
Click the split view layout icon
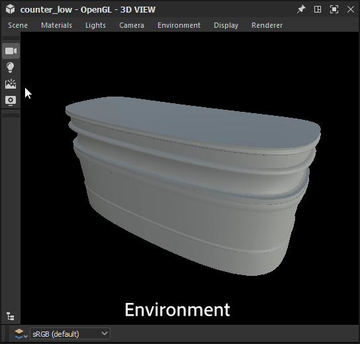click(318, 9)
